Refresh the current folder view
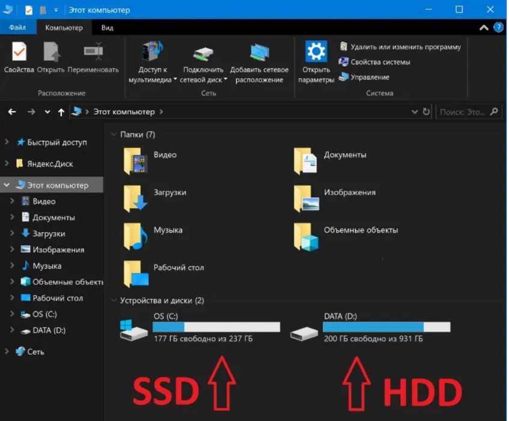Viewport: 509px width, 421px height. [426, 112]
